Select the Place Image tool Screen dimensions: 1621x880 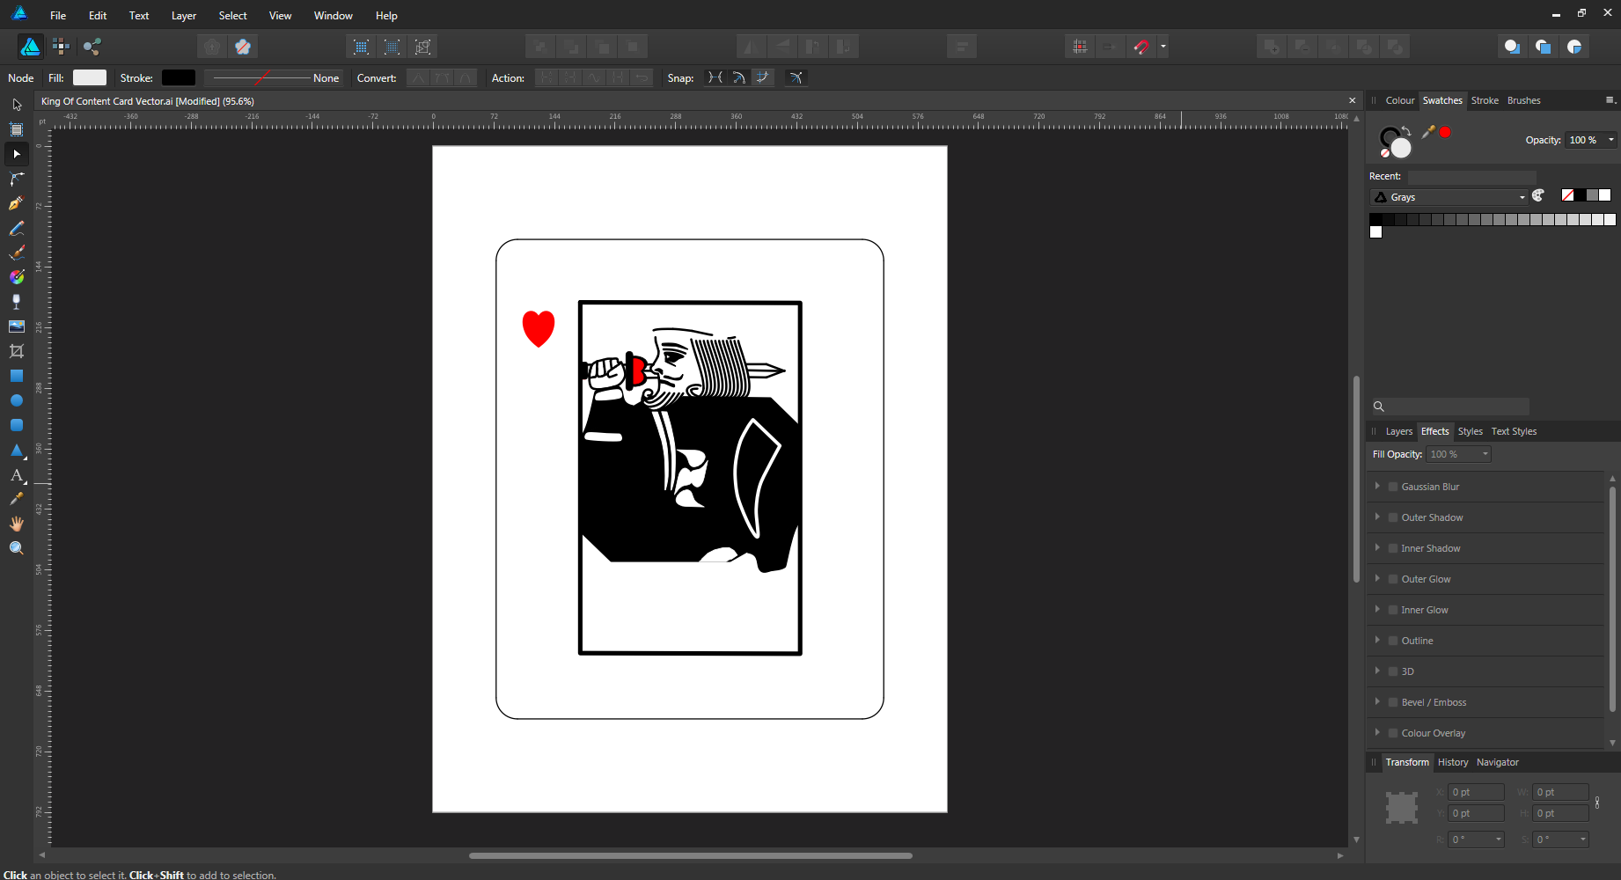(x=17, y=326)
